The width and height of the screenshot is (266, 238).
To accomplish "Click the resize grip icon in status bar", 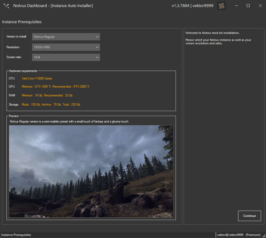I will click(x=264, y=236).
